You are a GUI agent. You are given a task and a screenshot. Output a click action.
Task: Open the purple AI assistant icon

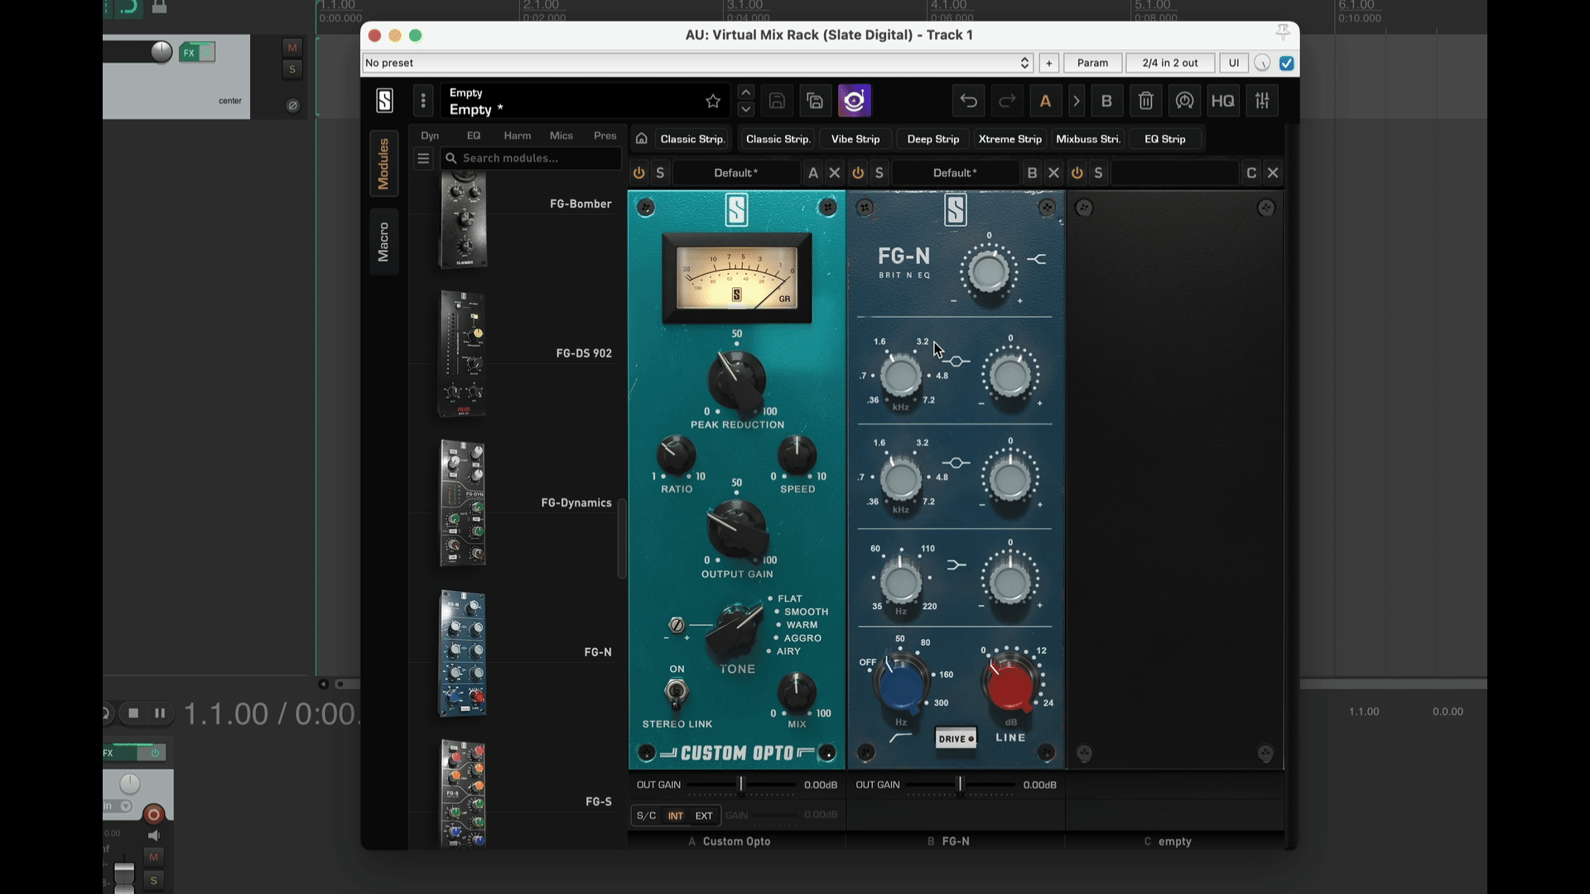tap(854, 101)
